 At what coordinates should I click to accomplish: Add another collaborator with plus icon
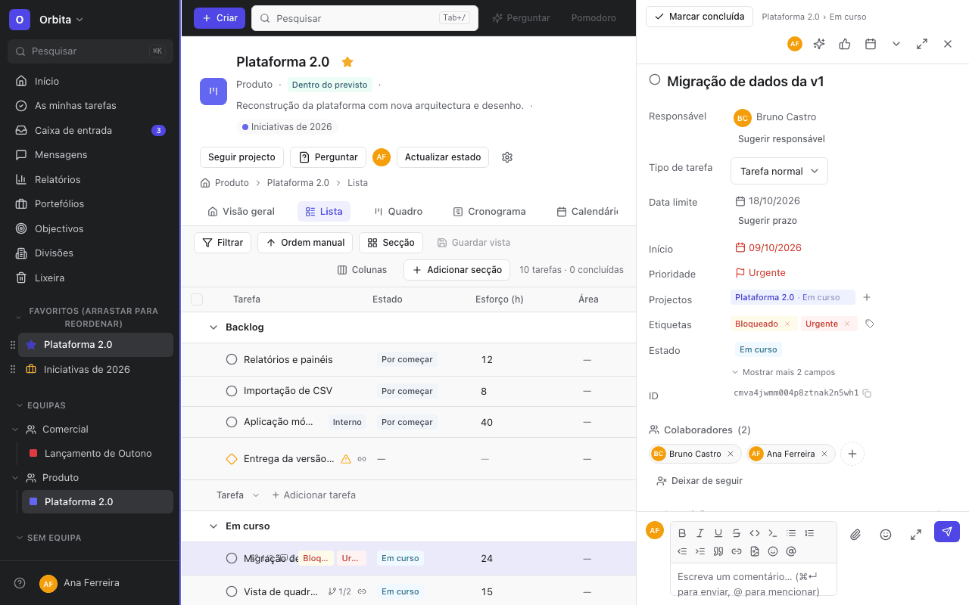click(x=852, y=454)
